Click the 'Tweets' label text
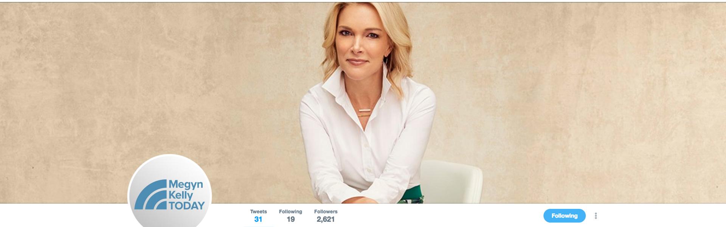The height and width of the screenshot is (227, 726). click(258, 211)
